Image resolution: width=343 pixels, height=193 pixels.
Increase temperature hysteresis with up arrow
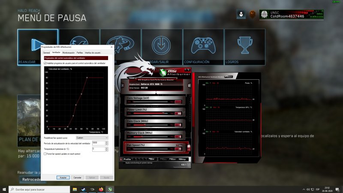coord(106,148)
